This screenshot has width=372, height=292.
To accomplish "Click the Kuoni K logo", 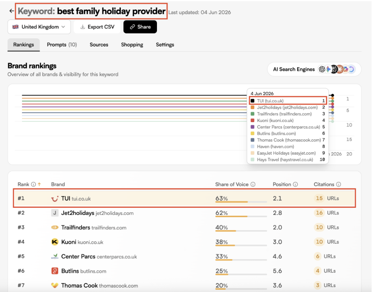I will [55, 242].
